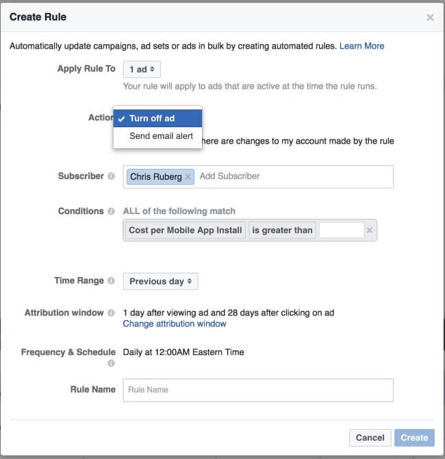The height and width of the screenshot is (459, 445).
Task: Expand the Apply Rule To dropdown
Action: pos(142,69)
